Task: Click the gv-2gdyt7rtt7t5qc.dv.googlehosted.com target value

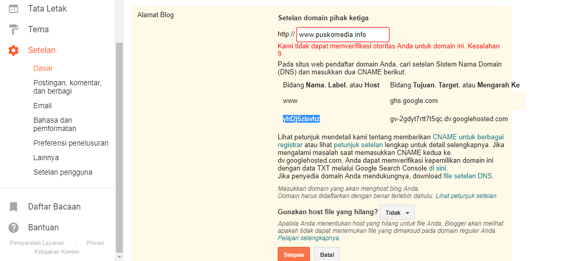Action: [x=449, y=119]
